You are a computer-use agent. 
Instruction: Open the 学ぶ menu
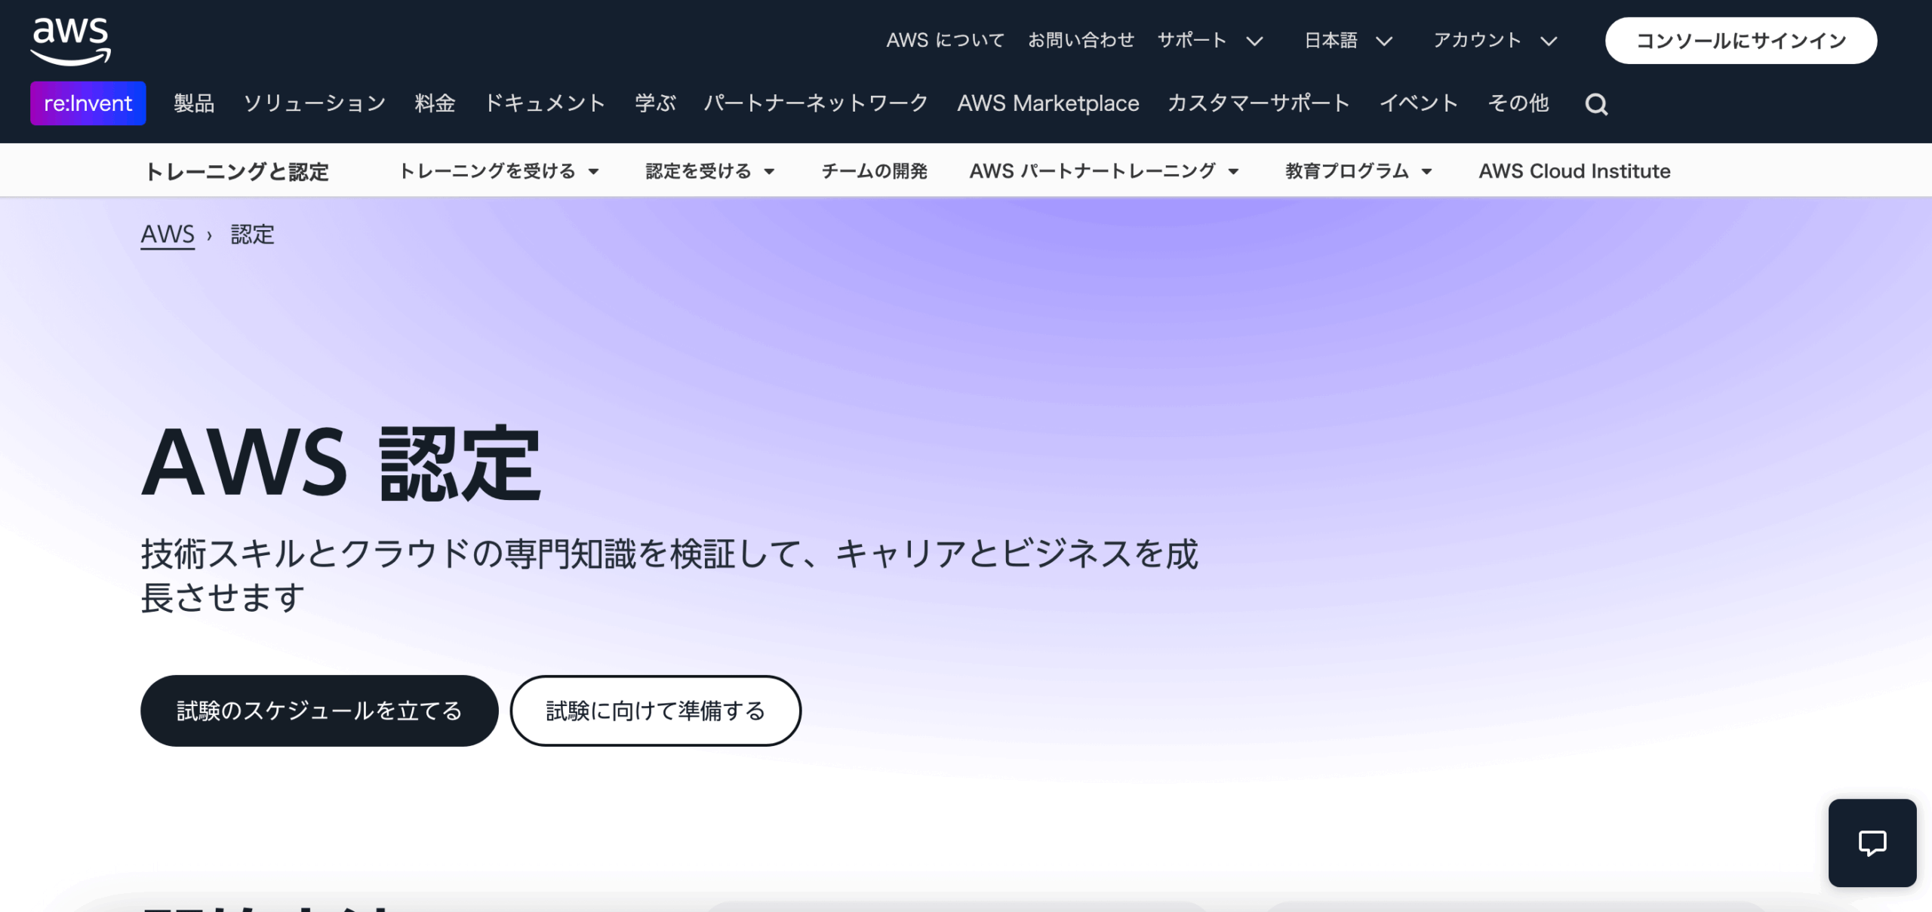tap(655, 103)
